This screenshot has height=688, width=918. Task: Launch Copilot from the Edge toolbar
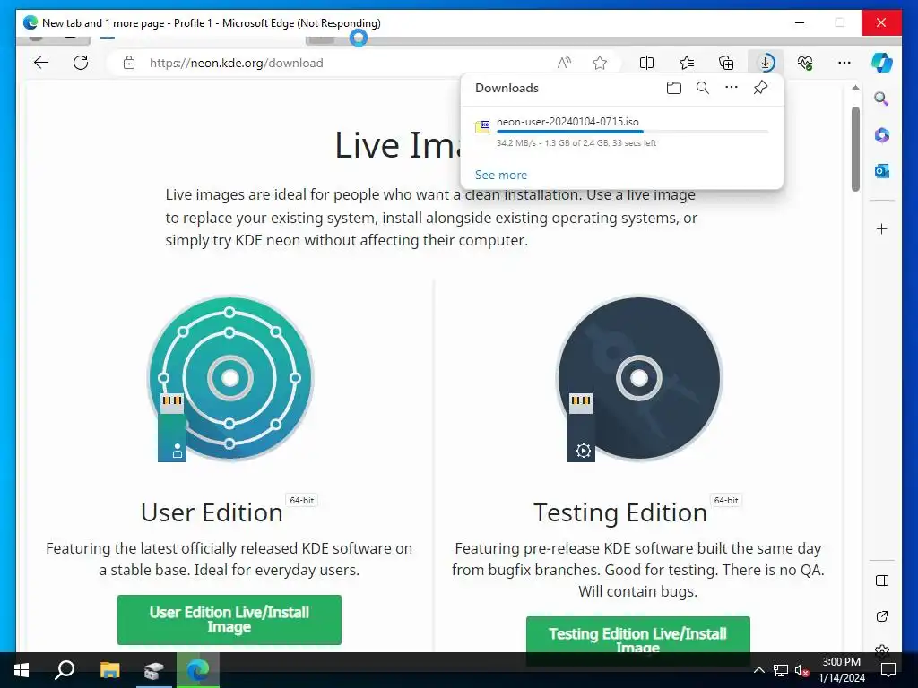click(x=882, y=63)
